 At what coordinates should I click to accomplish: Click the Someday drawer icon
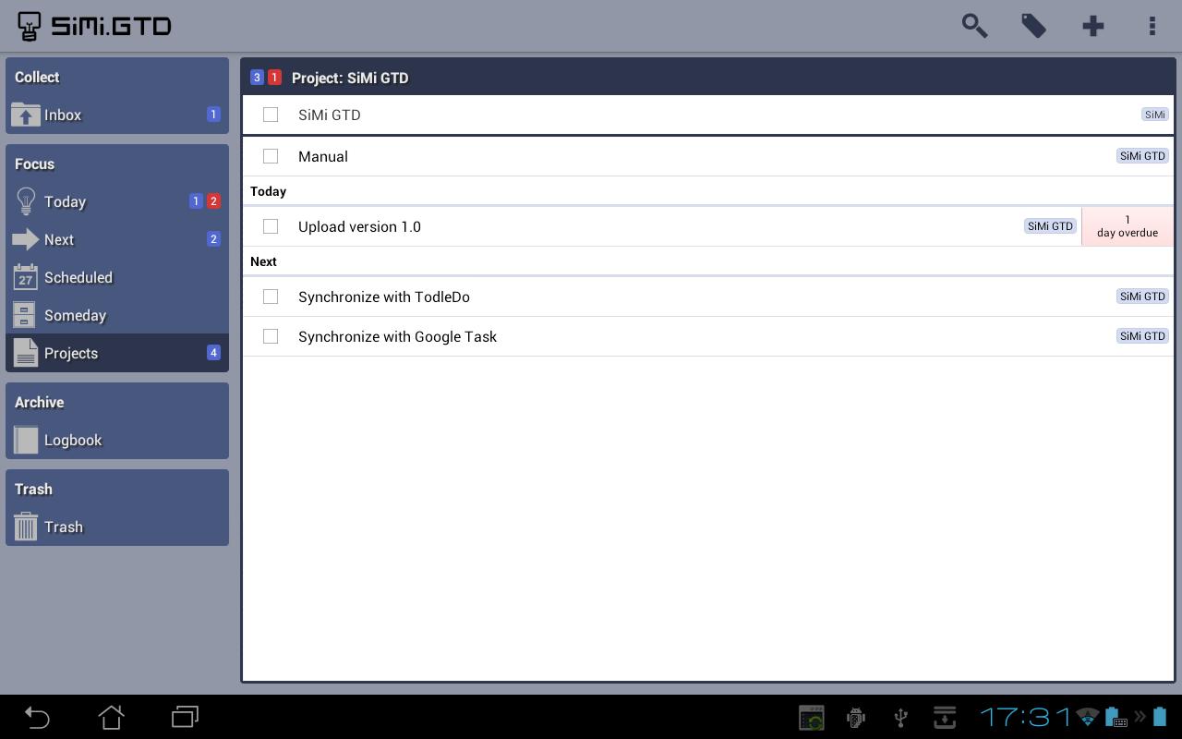26,315
